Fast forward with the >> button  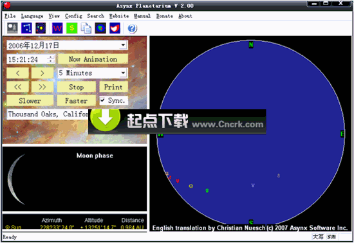pyautogui.click(x=42, y=87)
